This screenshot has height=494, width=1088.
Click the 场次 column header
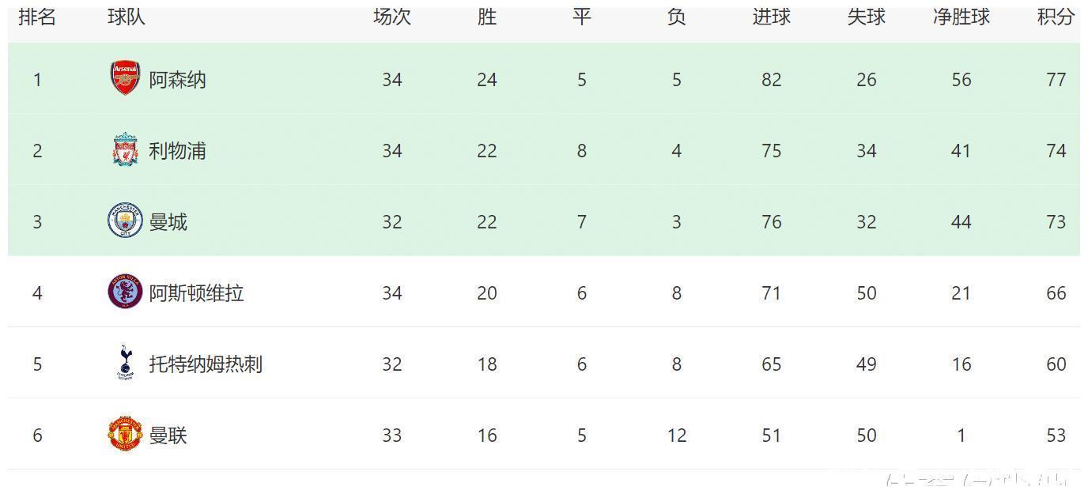tap(391, 17)
